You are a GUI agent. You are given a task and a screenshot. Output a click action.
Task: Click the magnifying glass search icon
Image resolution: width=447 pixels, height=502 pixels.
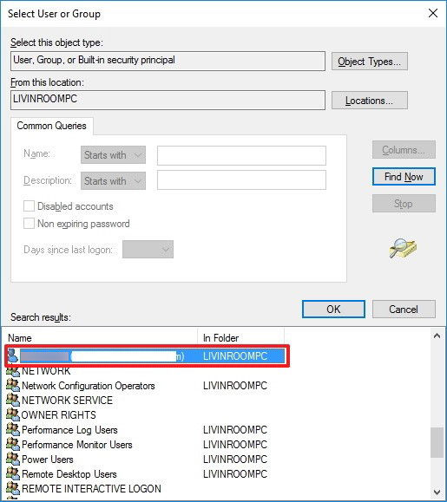coord(403,248)
